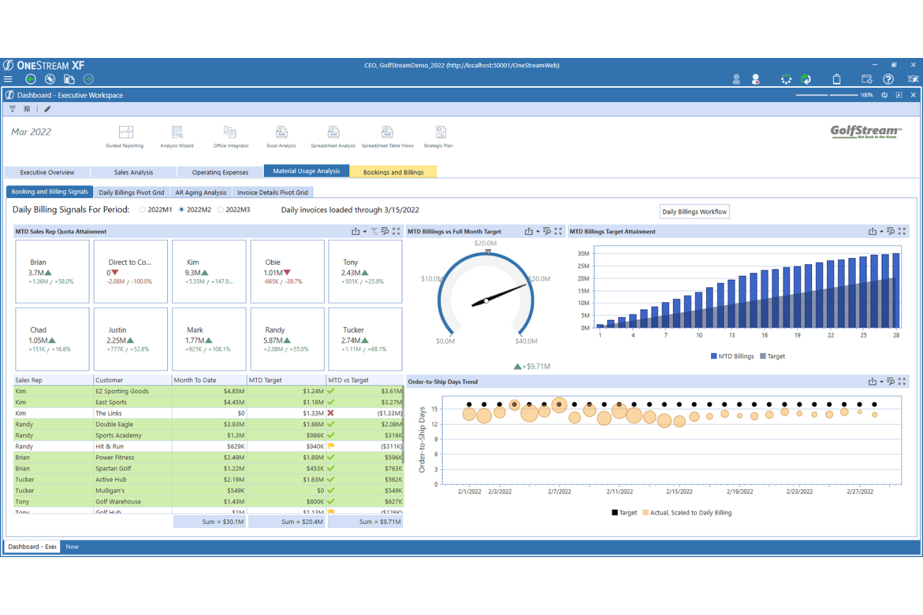The height and width of the screenshot is (615, 923).
Task: Select Tucker's quota attainment card
Action: pos(365,339)
